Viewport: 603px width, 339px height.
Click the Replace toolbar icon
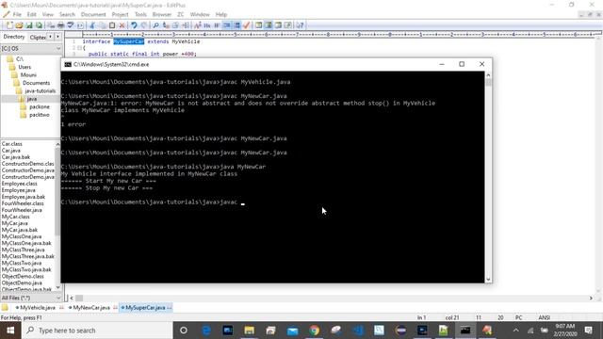pyautogui.click(x=166, y=25)
